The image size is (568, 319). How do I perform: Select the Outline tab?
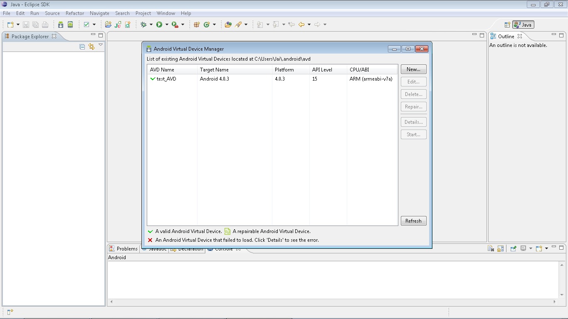pos(506,36)
